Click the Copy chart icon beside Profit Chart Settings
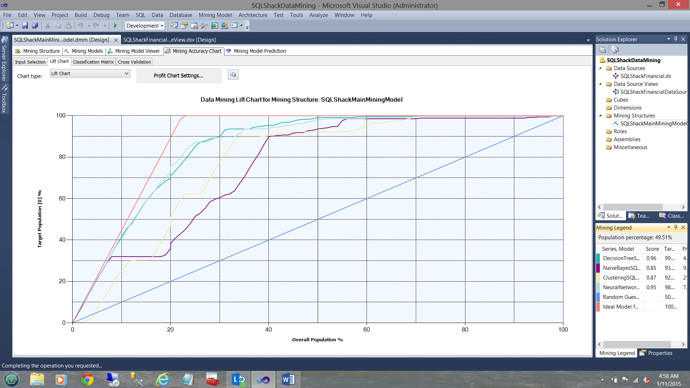 233,75
